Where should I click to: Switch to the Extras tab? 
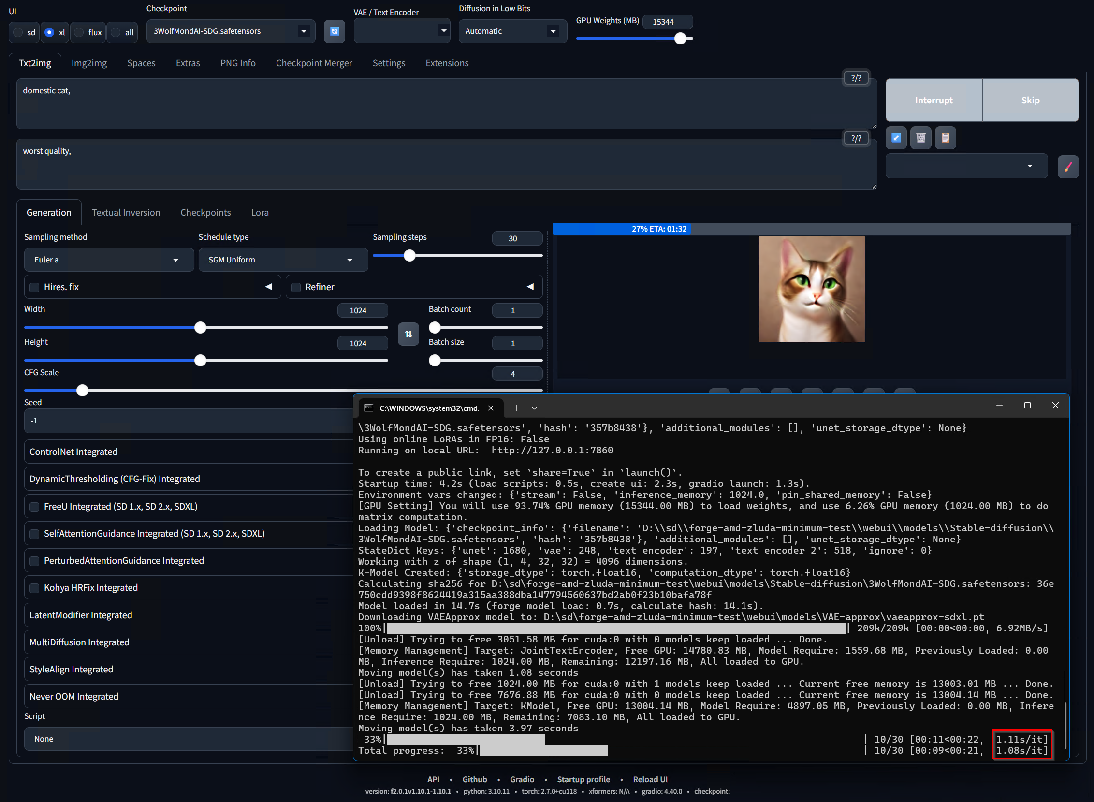[x=188, y=63]
